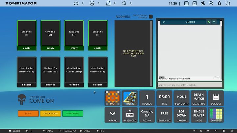Skip to next track icon
Image resolution: width=237 pixels, height=133 pixels.
click(195, 3)
